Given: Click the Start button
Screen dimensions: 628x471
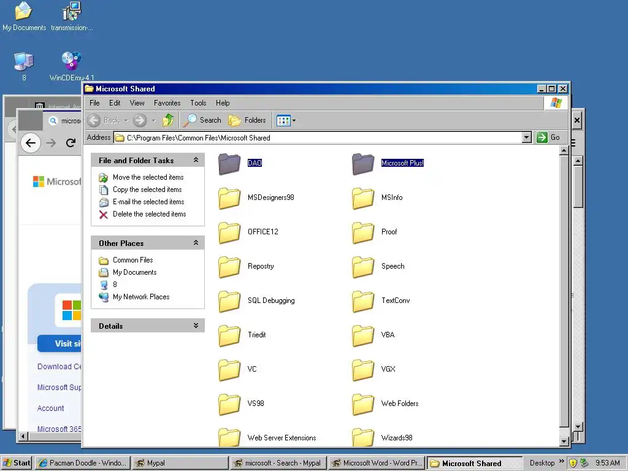Looking at the screenshot, I should [17, 463].
